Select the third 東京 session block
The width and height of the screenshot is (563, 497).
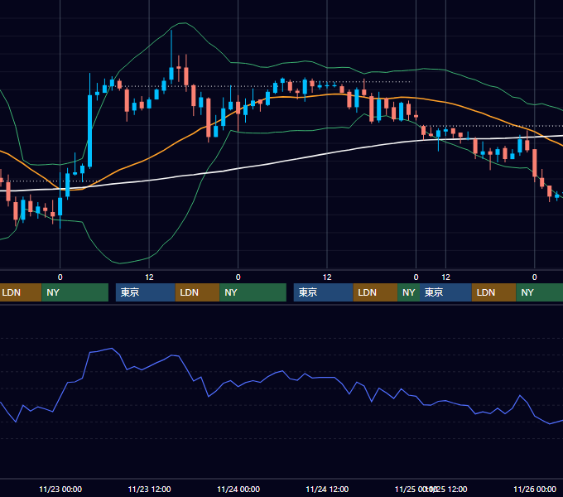pos(445,292)
